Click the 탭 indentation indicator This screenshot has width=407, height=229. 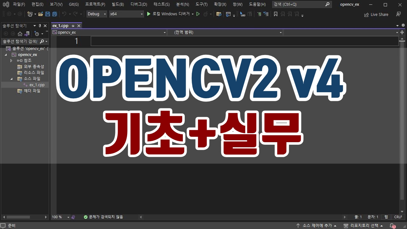386,217
